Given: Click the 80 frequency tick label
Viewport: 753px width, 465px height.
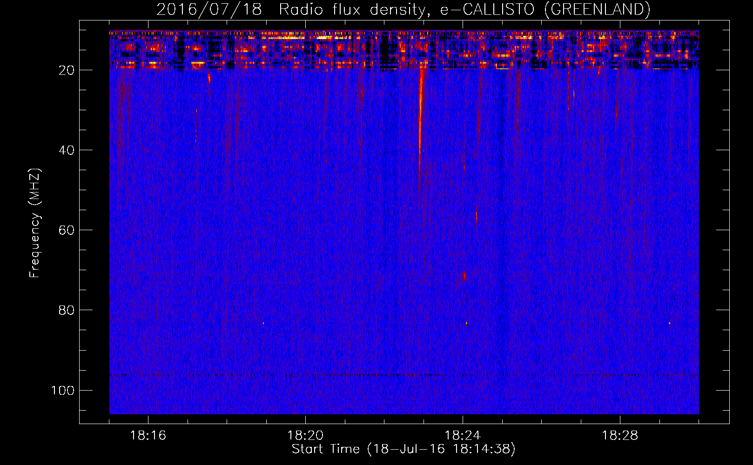Looking at the screenshot, I should tap(67, 310).
